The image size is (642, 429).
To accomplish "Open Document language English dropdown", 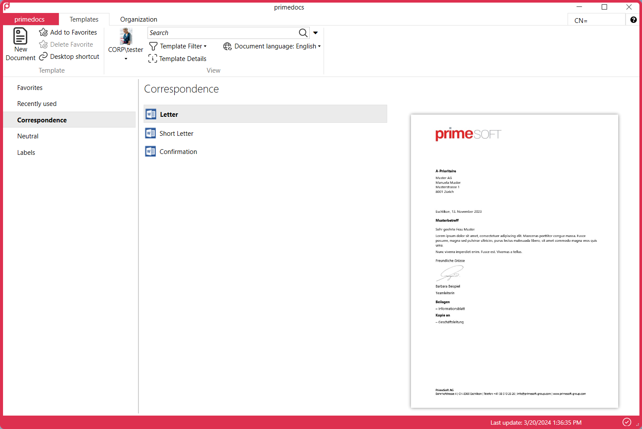I will click(x=272, y=46).
